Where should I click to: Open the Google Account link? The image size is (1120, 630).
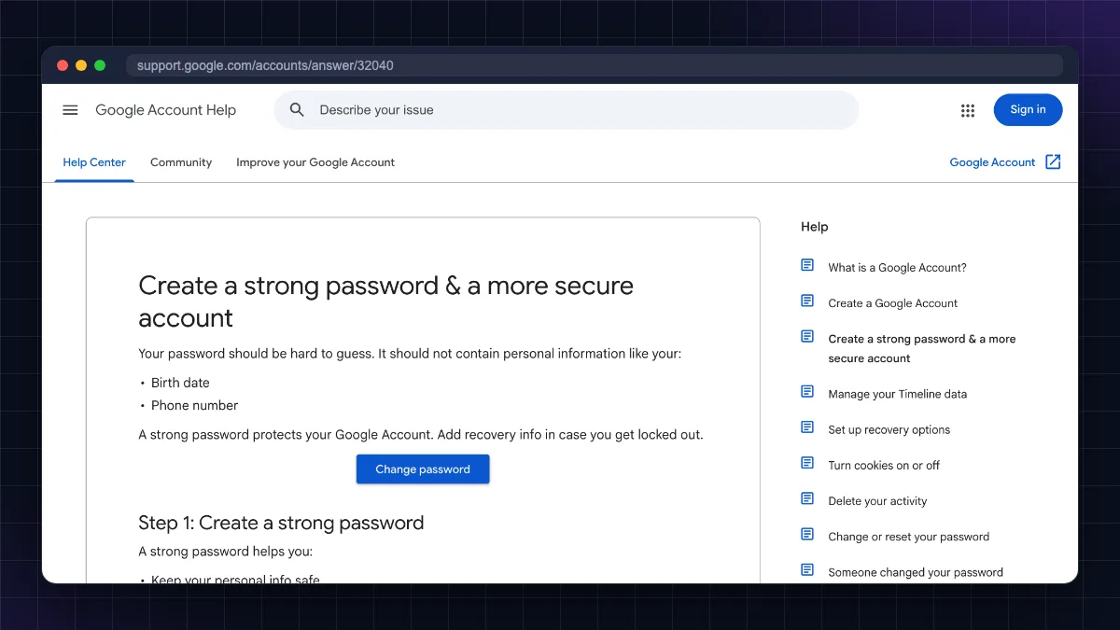992,162
